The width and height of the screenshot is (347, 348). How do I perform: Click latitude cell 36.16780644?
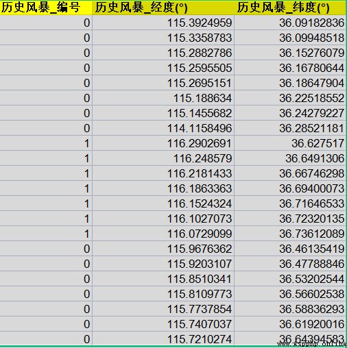[290, 68]
